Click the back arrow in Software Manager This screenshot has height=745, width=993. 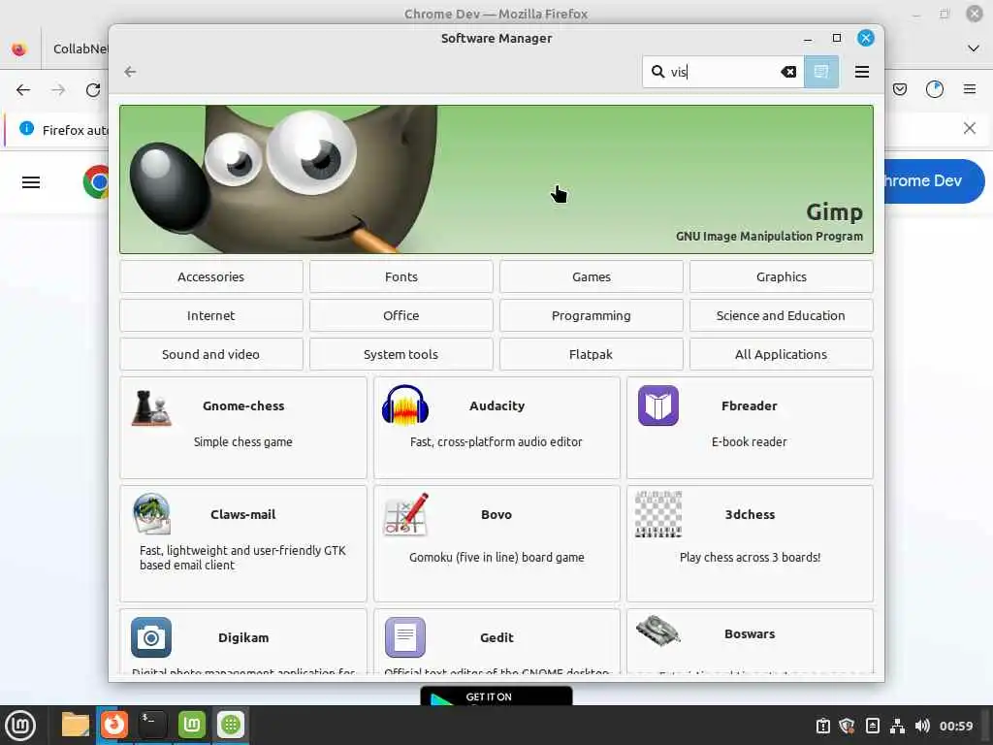tap(131, 72)
